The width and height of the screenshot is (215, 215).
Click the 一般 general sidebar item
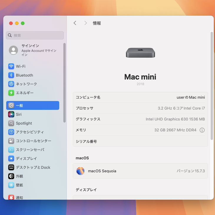coord(32,105)
